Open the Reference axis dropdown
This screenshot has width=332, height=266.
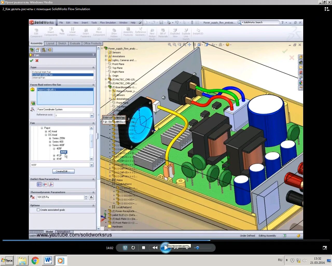coord(92,115)
